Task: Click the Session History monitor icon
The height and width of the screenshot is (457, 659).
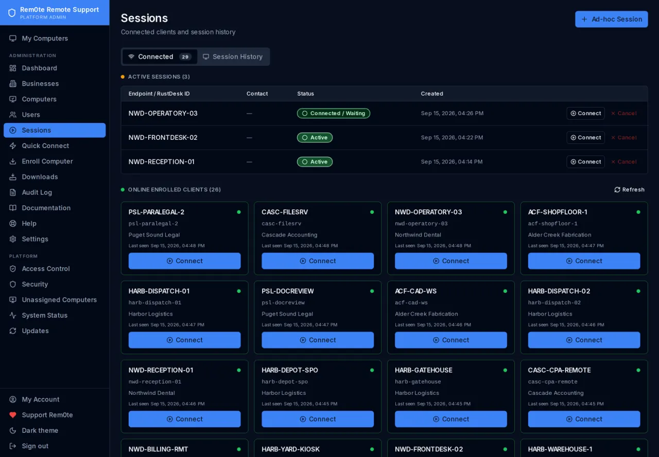Action: pos(206,57)
